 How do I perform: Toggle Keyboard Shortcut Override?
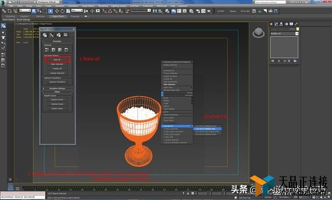pos(98,11)
